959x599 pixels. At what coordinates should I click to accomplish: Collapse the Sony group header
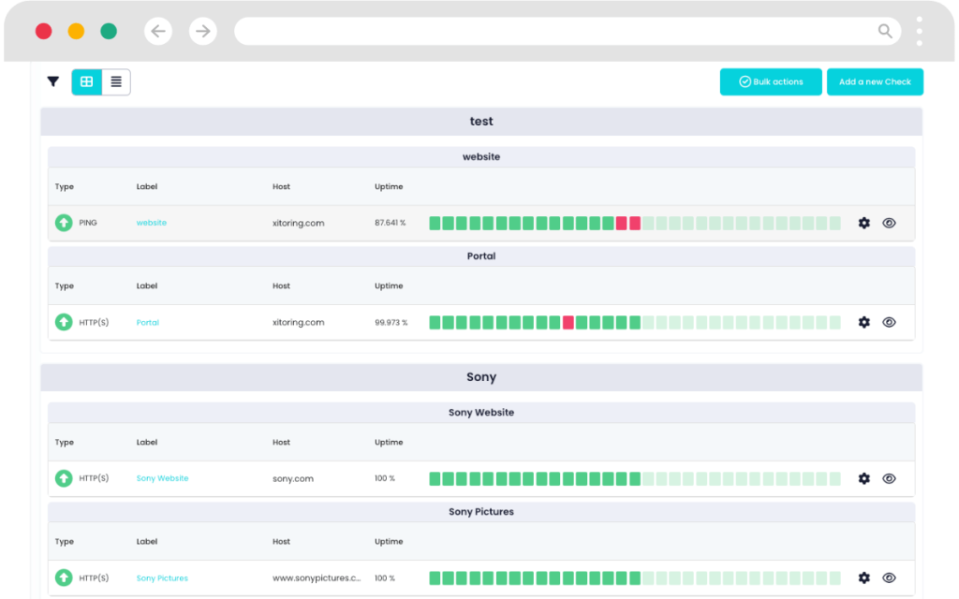[x=480, y=376]
